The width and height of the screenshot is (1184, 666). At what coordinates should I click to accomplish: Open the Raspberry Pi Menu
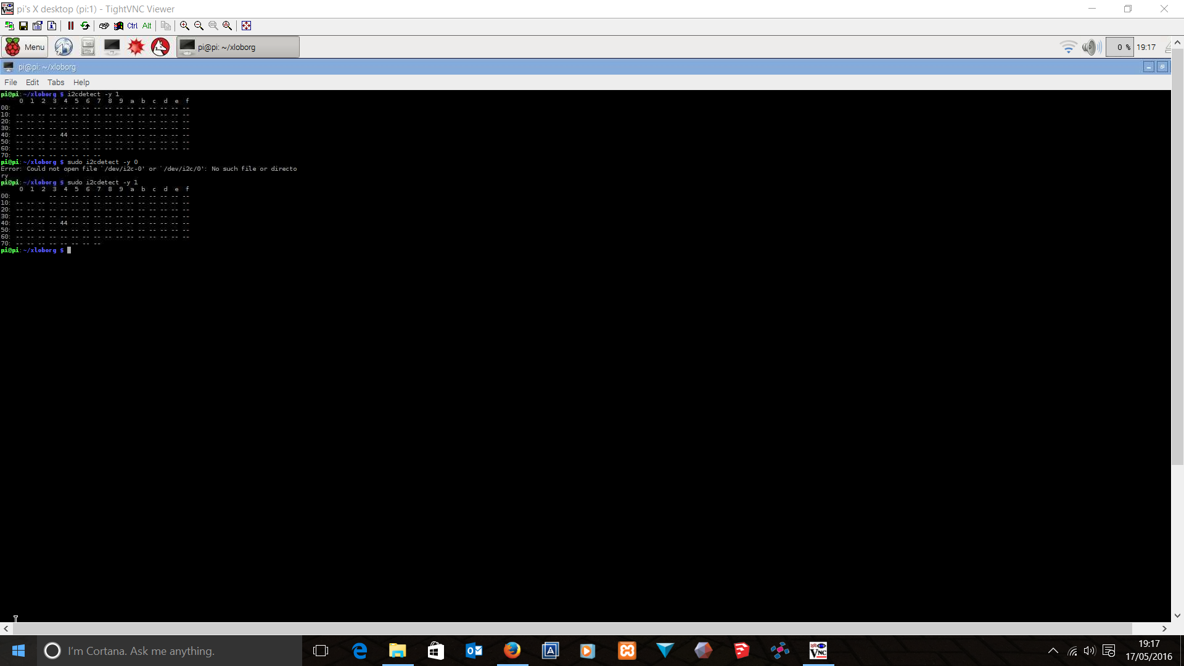(25, 47)
